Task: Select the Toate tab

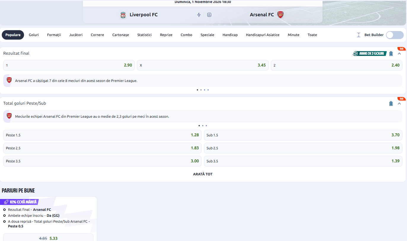Action: pyautogui.click(x=312, y=35)
